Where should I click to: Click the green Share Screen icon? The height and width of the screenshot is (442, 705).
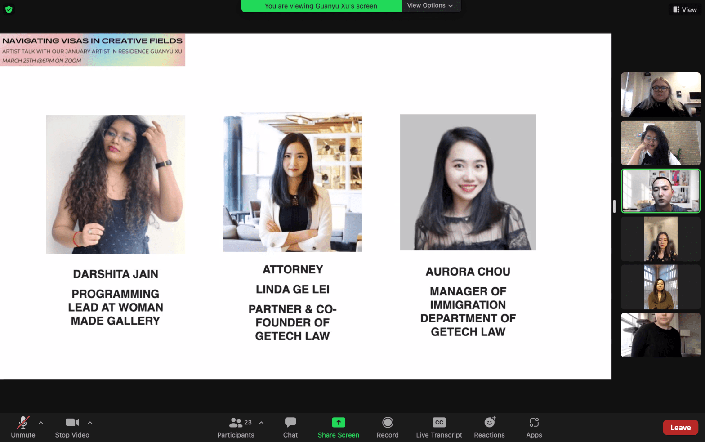pyautogui.click(x=338, y=423)
